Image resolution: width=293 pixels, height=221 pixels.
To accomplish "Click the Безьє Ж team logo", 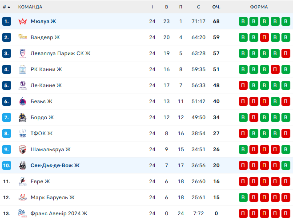I will 23,101.
